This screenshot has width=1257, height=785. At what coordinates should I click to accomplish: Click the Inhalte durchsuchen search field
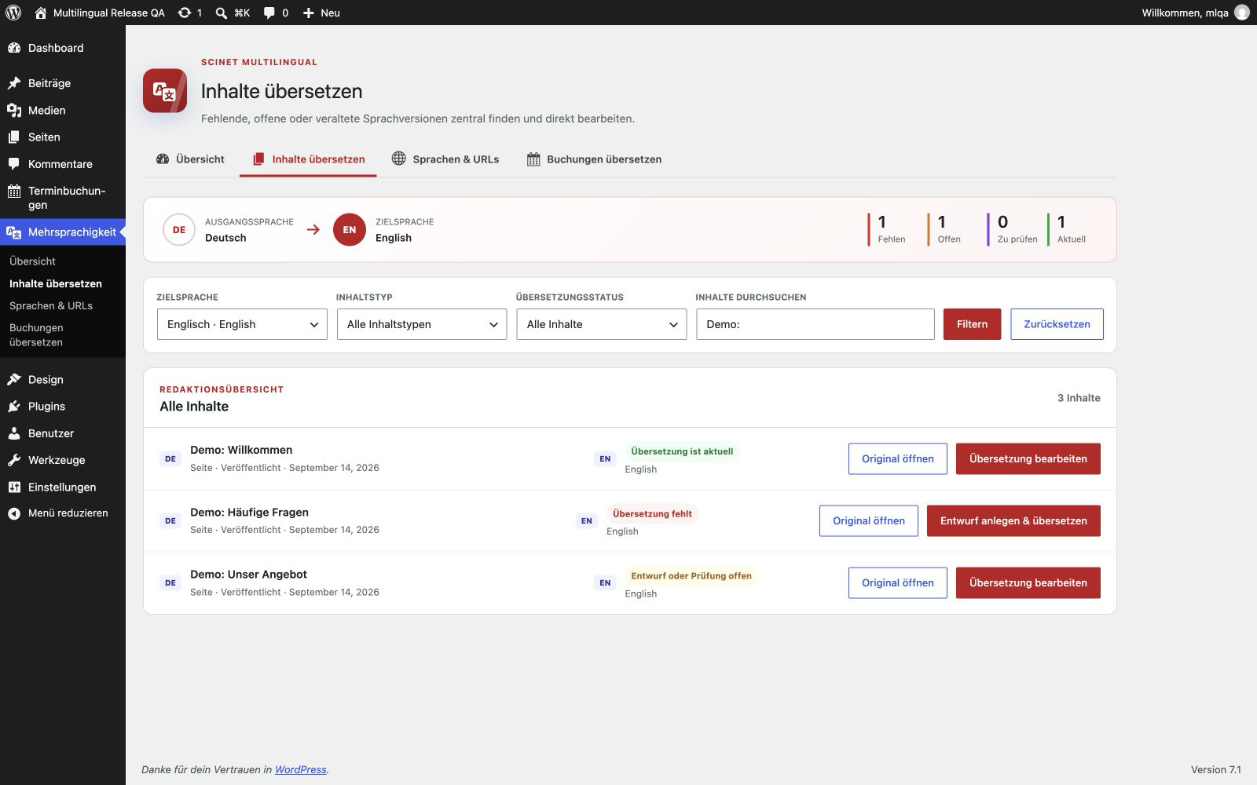click(815, 324)
